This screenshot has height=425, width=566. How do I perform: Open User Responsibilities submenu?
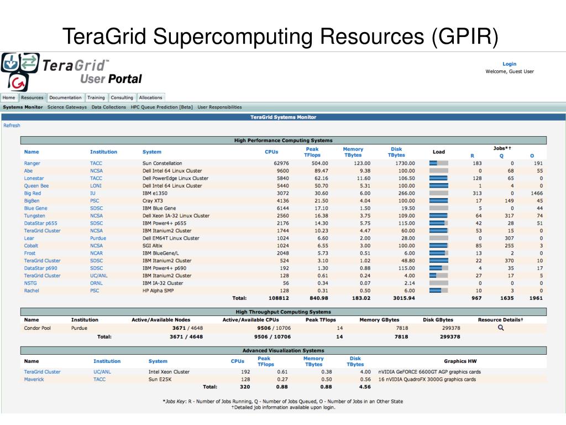coord(219,107)
